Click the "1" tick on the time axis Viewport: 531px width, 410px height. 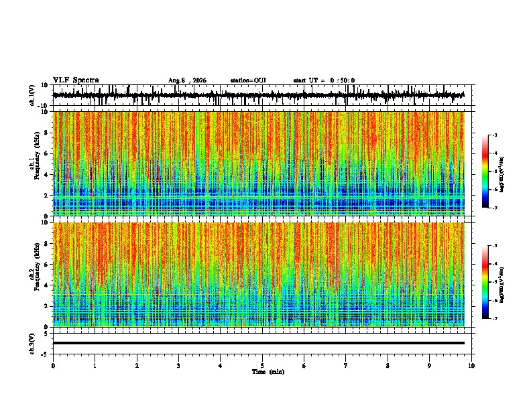point(95,366)
